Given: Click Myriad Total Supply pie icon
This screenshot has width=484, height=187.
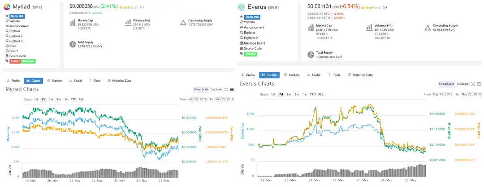Looking at the screenshot, I should click(73, 44).
